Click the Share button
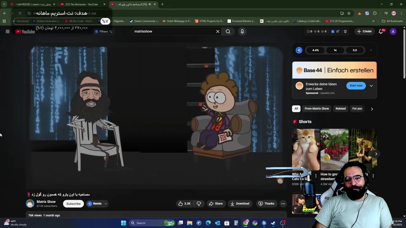 tap(216, 204)
